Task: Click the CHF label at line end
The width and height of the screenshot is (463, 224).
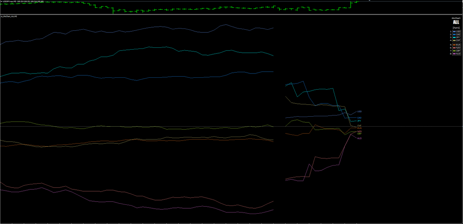Action: [x=359, y=125]
